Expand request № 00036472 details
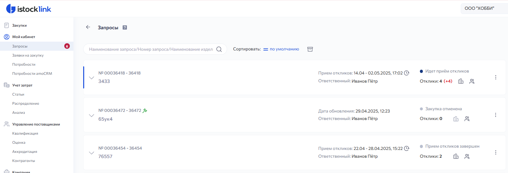This screenshot has height=173, width=508. pyautogui.click(x=92, y=115)
